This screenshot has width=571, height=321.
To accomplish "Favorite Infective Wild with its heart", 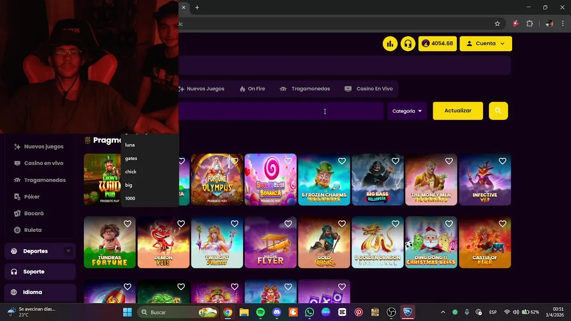I will pos(502,161).
